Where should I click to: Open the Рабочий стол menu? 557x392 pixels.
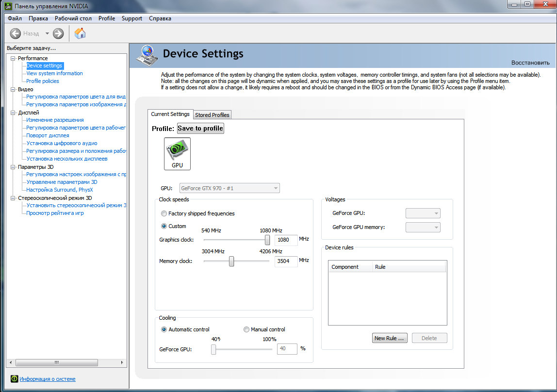point(73,18)
